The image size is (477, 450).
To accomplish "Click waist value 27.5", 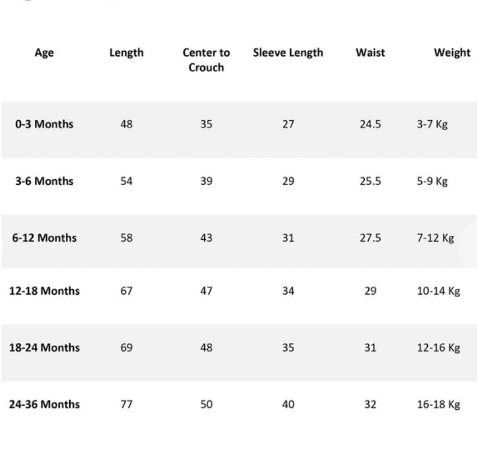I will [370, 238].
